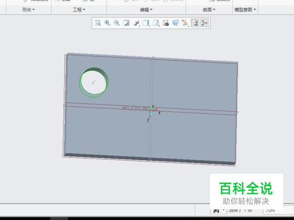Viewport: 294px width, 220px height.
Task: Click the perspective view cube icon
Action: 175,23
